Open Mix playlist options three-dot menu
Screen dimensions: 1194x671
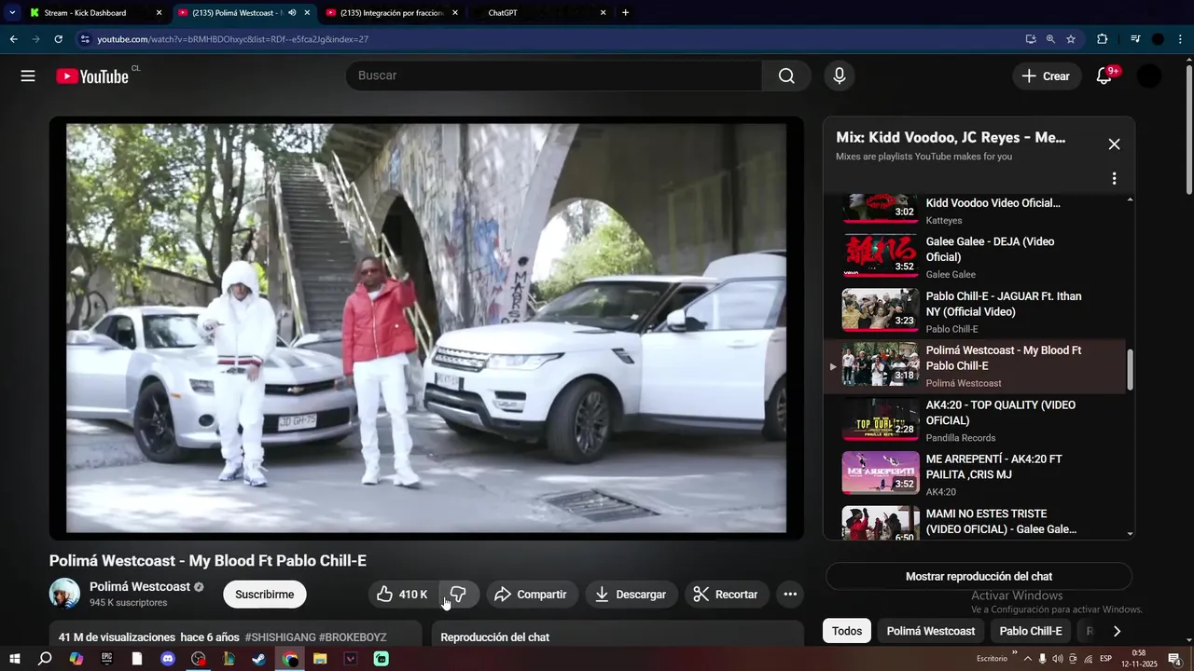(1114, 178)
